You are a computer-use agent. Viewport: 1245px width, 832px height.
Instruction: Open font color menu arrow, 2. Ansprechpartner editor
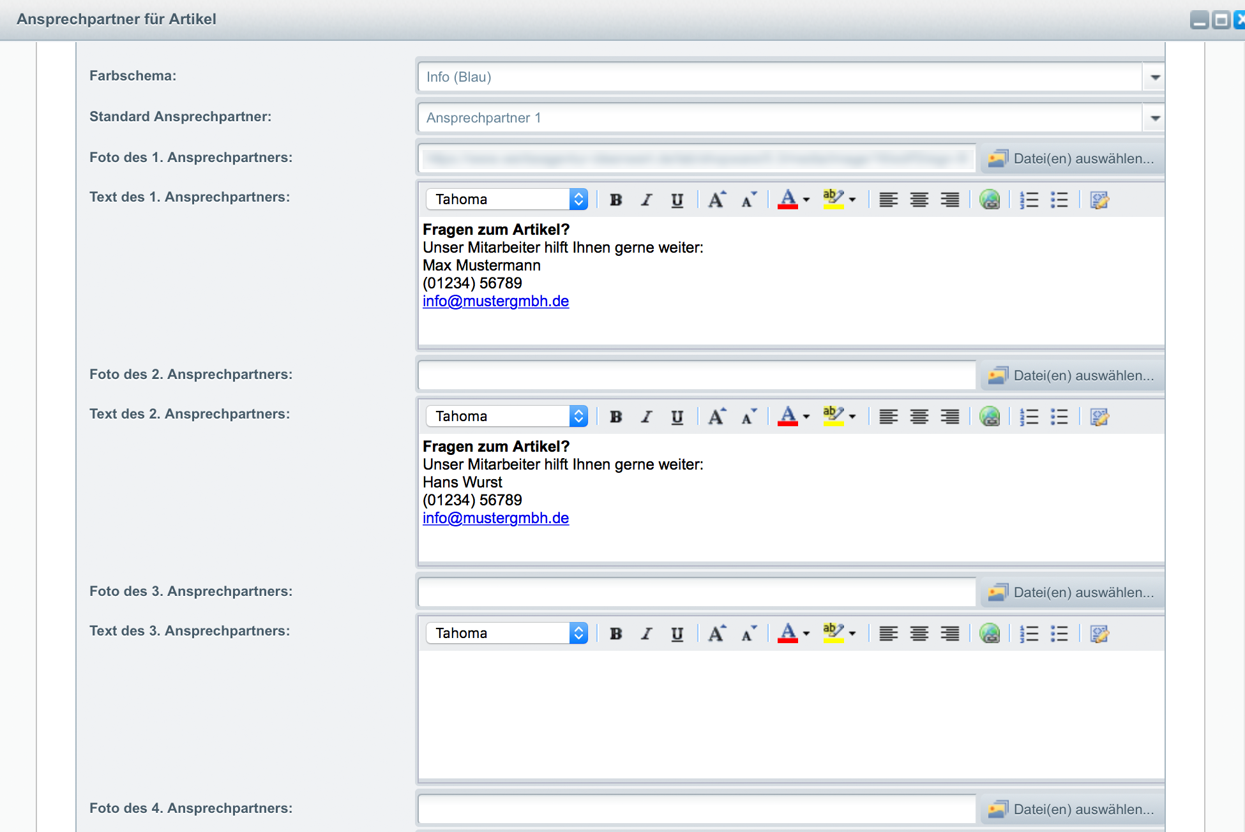806,417
